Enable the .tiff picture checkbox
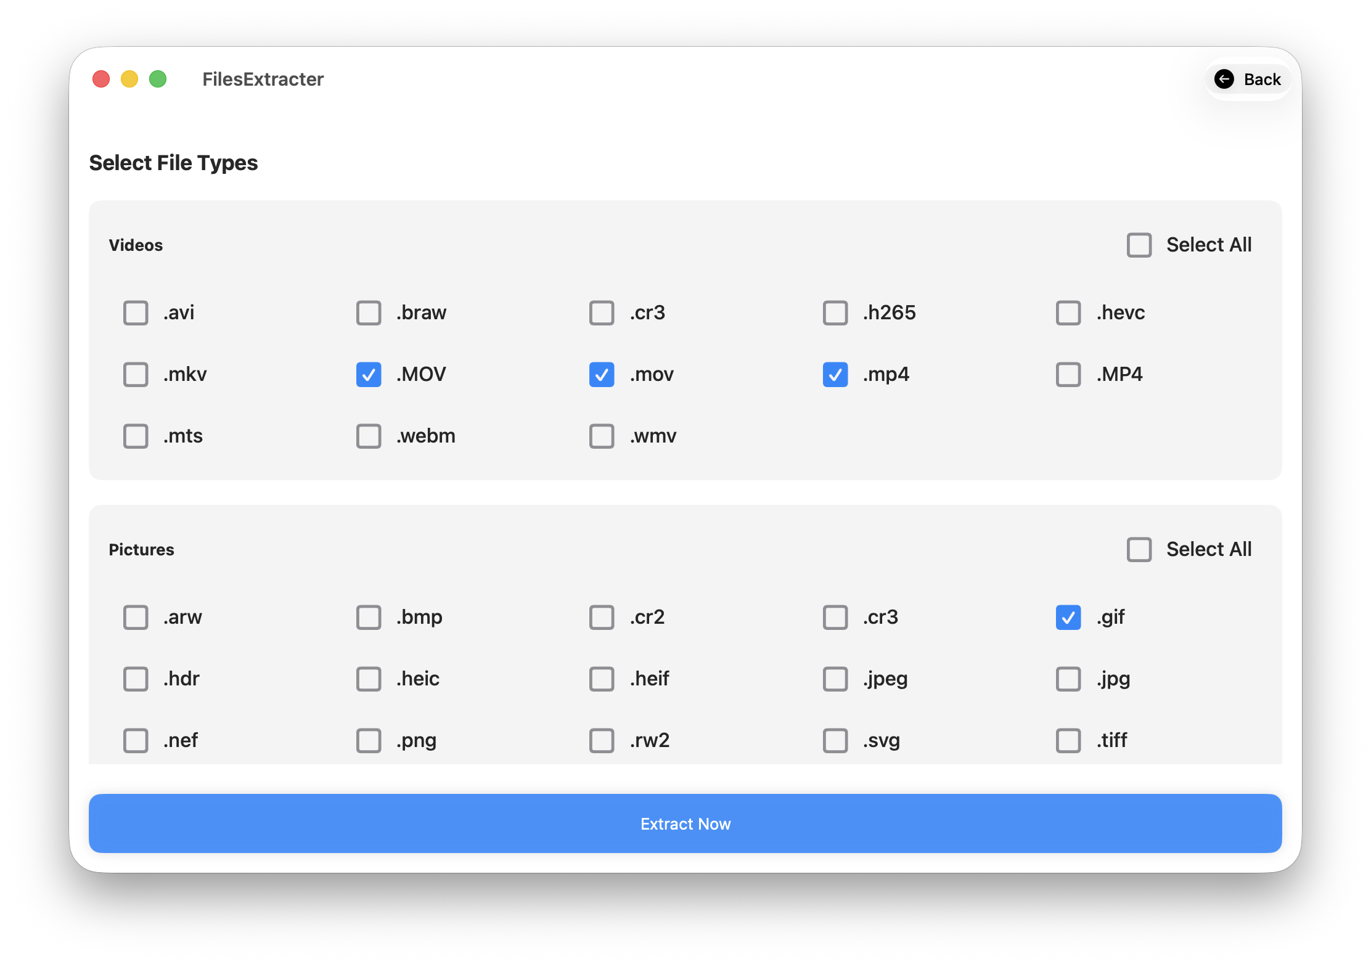 pos(1068,740)
